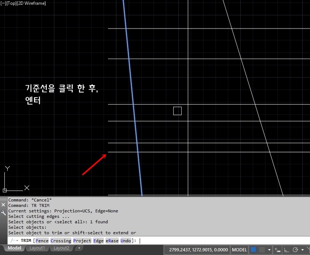310x255 pixels.
Task: Open the [2D Wireframe] visual style menu
Action: (x=31, y=3)
